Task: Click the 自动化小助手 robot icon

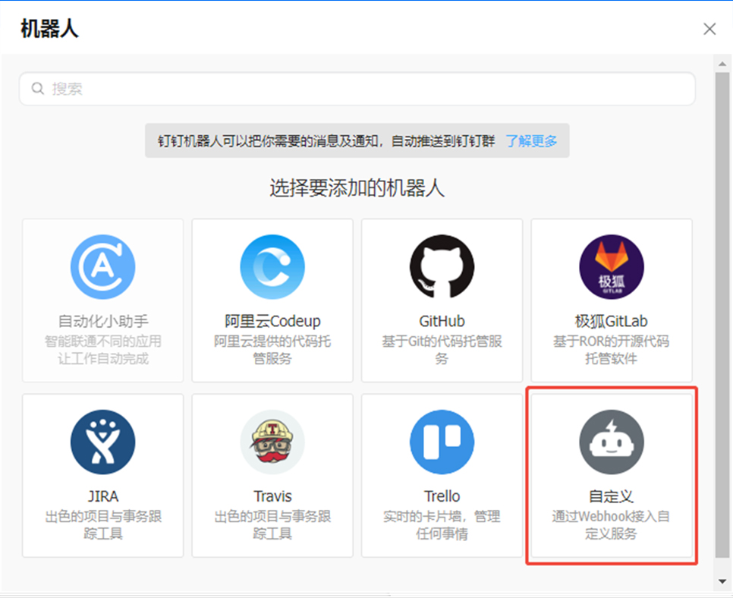Action: (103, 267)
